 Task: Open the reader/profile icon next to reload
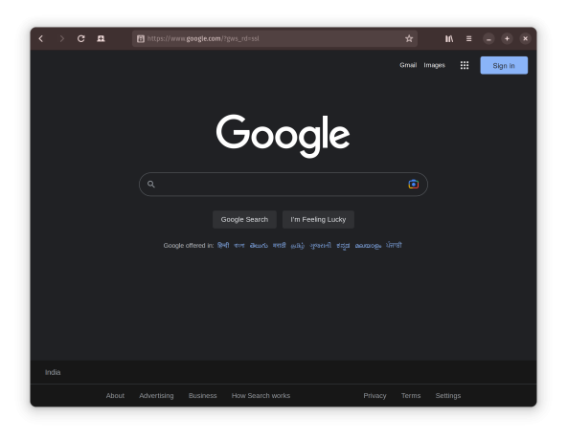click(101, 38)
